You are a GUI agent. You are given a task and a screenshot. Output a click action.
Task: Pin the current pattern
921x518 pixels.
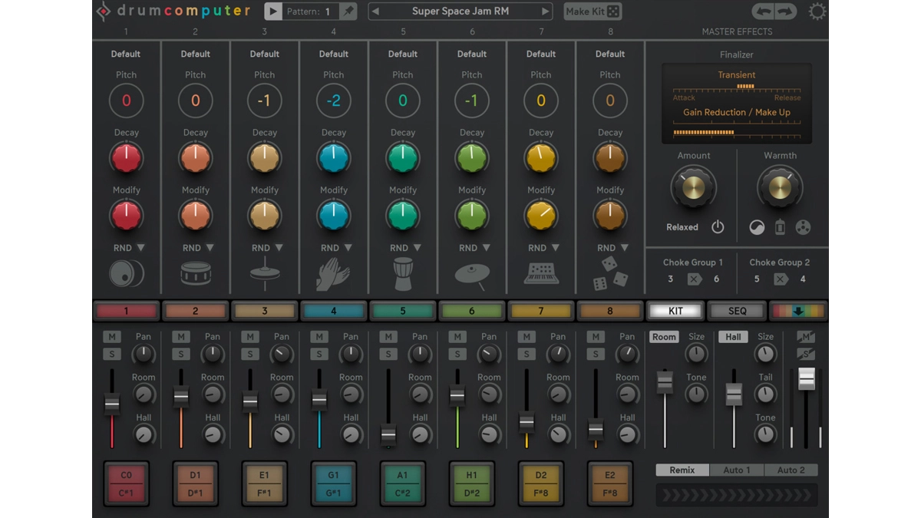click(348, 12)
